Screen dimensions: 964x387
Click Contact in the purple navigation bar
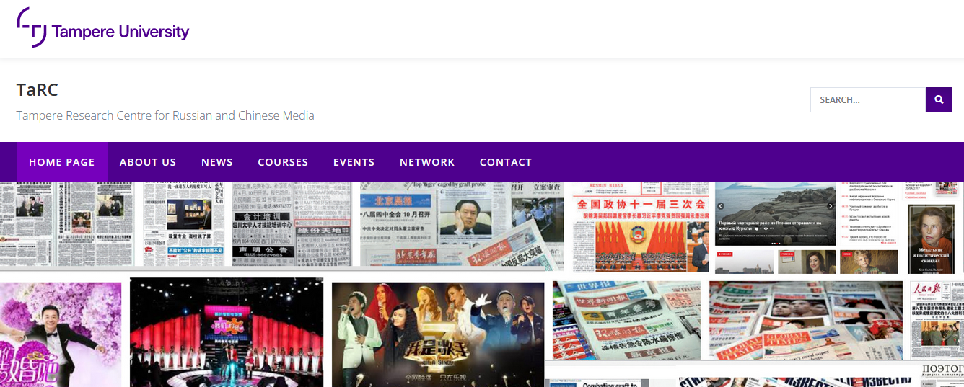[x=505, y=162]
